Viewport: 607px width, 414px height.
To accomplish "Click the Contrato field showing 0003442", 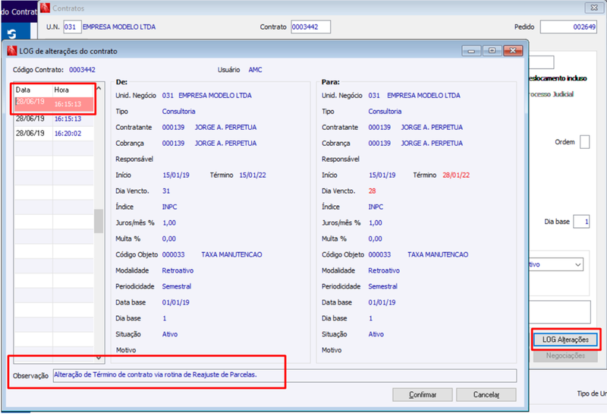I will pyautogui.click(x=311, y=27).
